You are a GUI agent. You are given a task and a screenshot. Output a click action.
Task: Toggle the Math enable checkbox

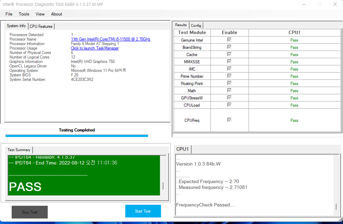click(229, 90)
